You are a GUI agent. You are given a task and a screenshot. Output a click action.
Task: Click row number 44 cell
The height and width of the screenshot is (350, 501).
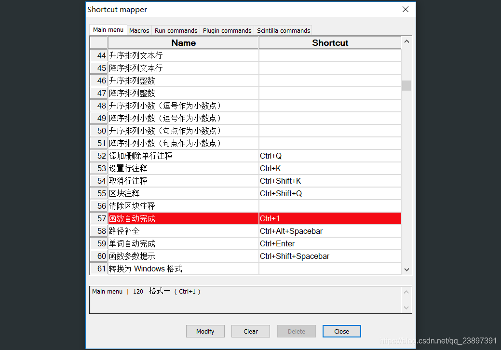pyautogui.click(x=99, y=55)
